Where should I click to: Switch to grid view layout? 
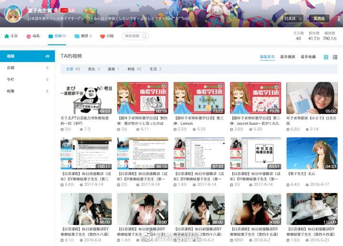[326, 57]
